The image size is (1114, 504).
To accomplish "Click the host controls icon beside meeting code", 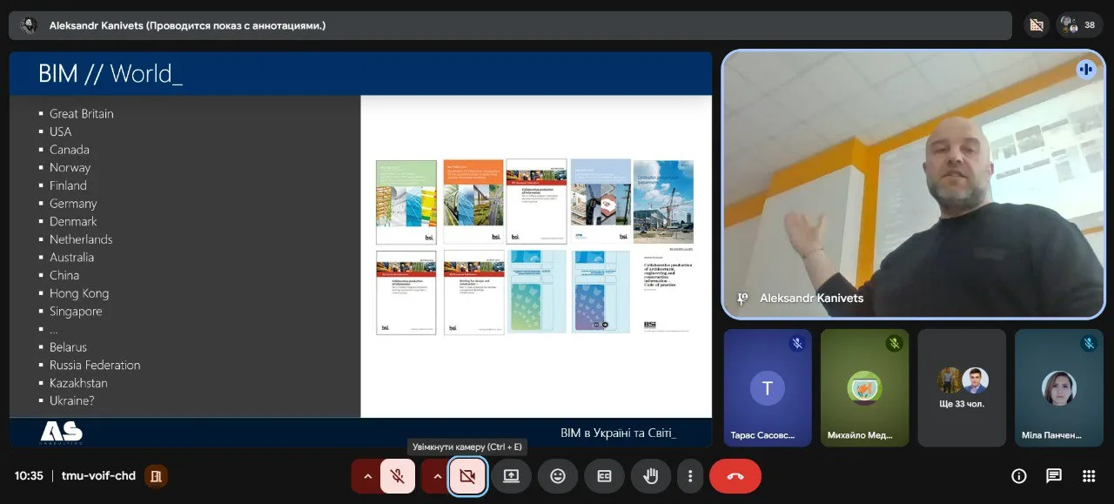I will point(157,476).
